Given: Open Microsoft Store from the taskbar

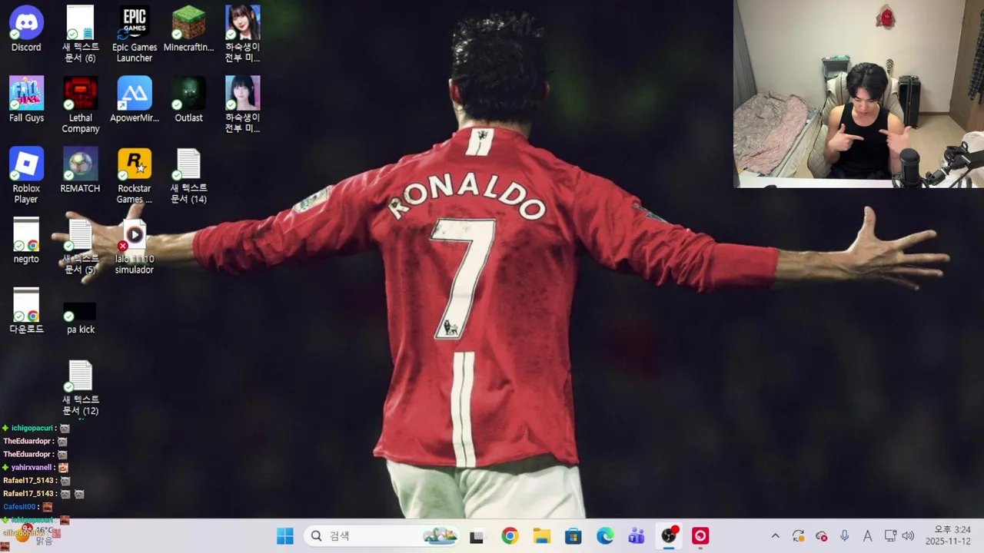Looking at the screenshot, I should tap(573, 536).
